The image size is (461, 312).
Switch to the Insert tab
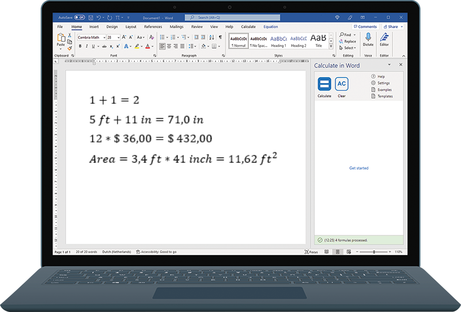click(x=93, y=27)
